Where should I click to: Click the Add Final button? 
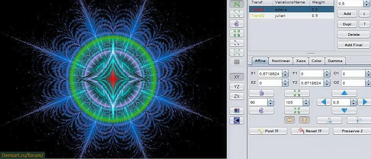pyautogui.click(x=354, y=45)
